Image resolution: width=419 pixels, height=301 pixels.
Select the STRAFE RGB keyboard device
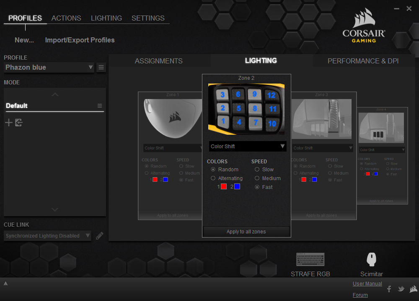pyautogui.click(x=310, y=264)
